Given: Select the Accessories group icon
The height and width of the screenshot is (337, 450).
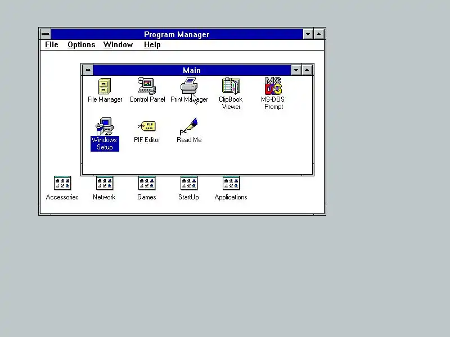Looking at the screenshot, I should (62, 183).
